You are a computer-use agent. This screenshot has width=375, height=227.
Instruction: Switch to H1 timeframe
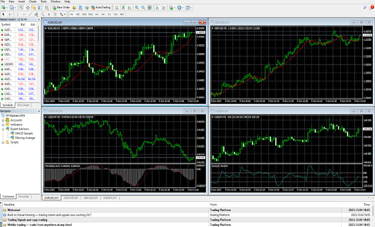97,14
